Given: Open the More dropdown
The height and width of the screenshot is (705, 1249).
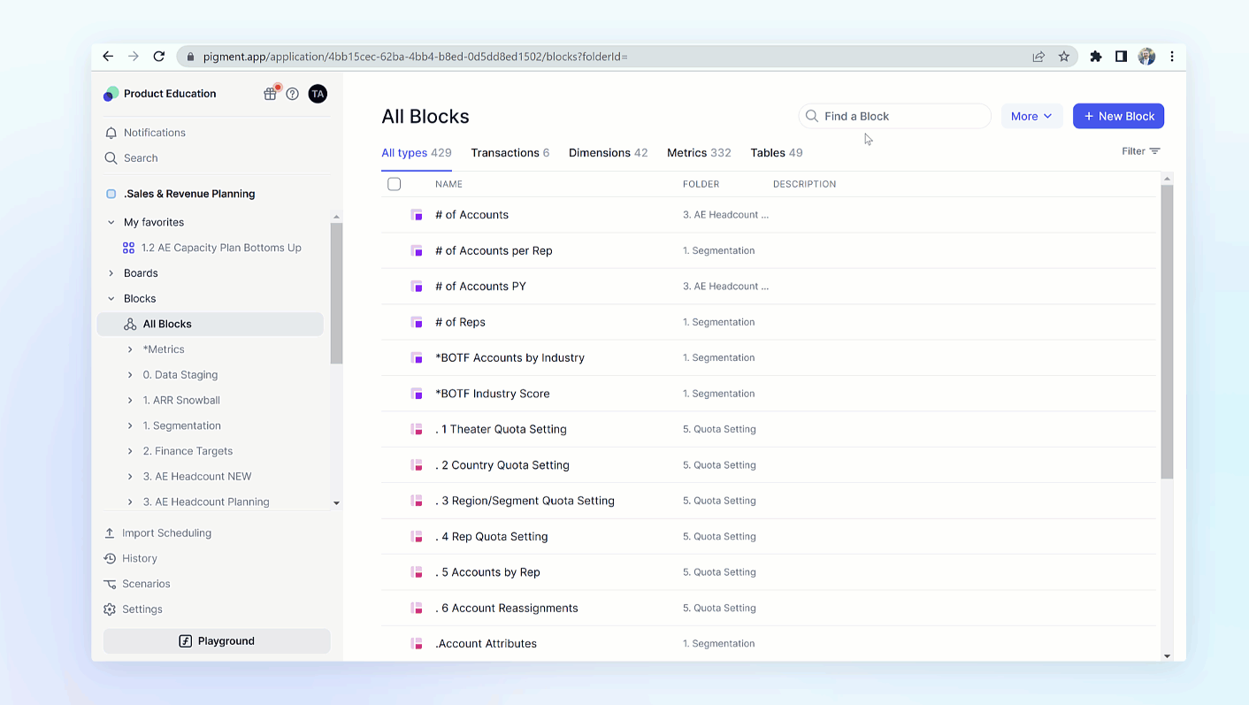Looking at the screenshot, I should (x=1031, y=116).
